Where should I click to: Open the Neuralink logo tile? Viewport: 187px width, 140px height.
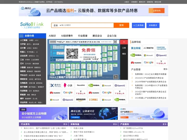(81, 85)
